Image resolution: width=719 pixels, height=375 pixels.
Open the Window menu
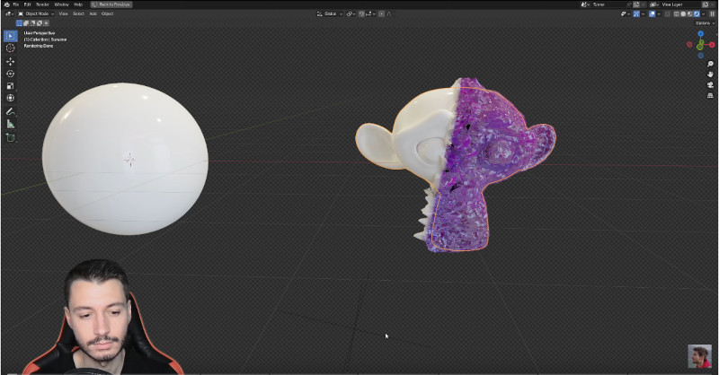point(61,4)
